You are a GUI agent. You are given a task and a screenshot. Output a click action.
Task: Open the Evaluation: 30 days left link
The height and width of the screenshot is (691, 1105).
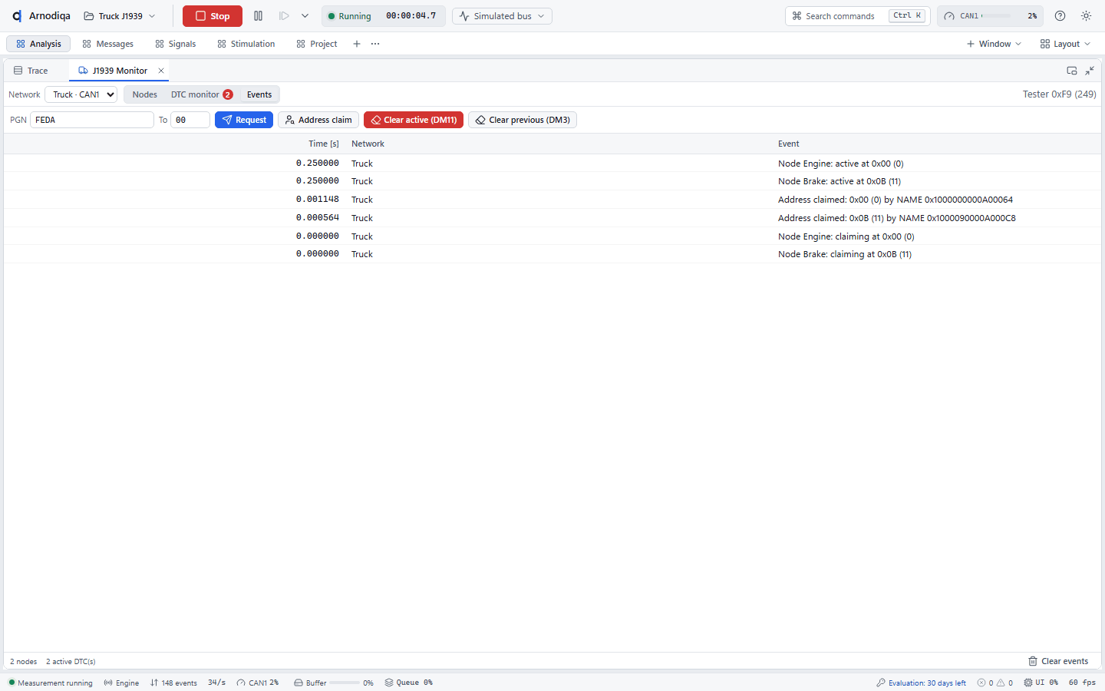[x=921, y=683]
